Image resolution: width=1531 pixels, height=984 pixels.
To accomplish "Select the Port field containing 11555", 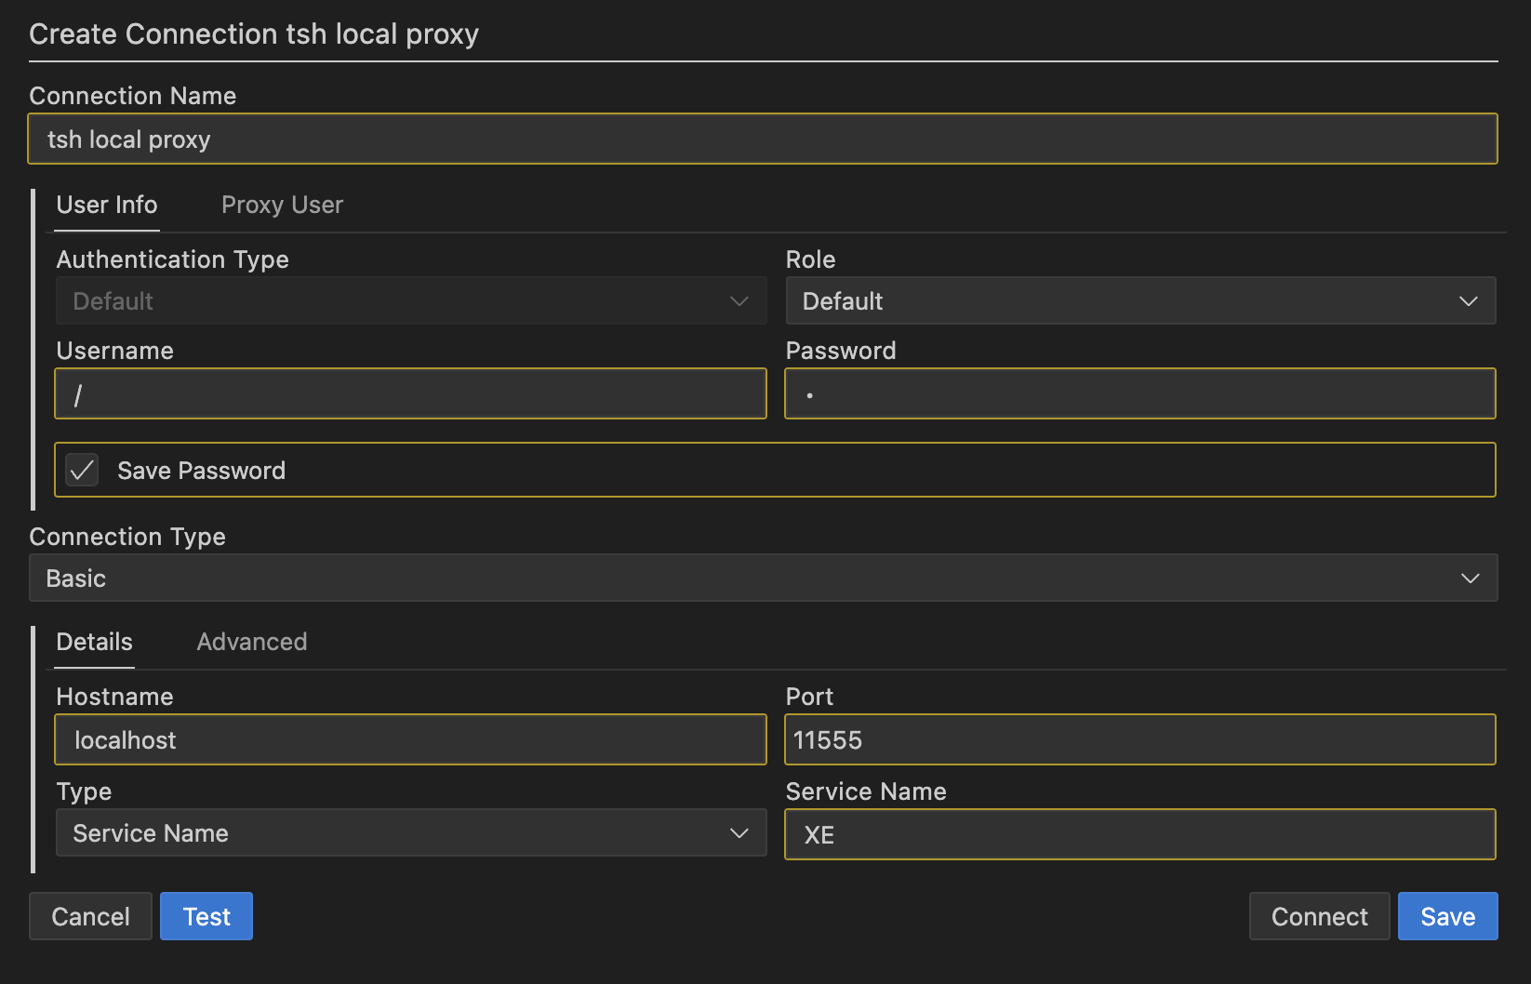I will tap(1140, 739).
